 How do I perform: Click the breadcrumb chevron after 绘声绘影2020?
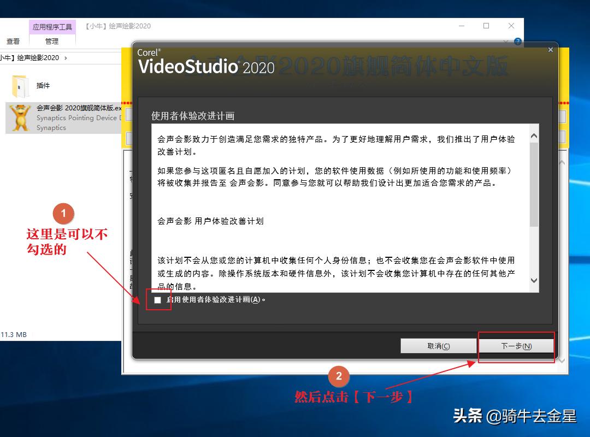pos(66,58)
